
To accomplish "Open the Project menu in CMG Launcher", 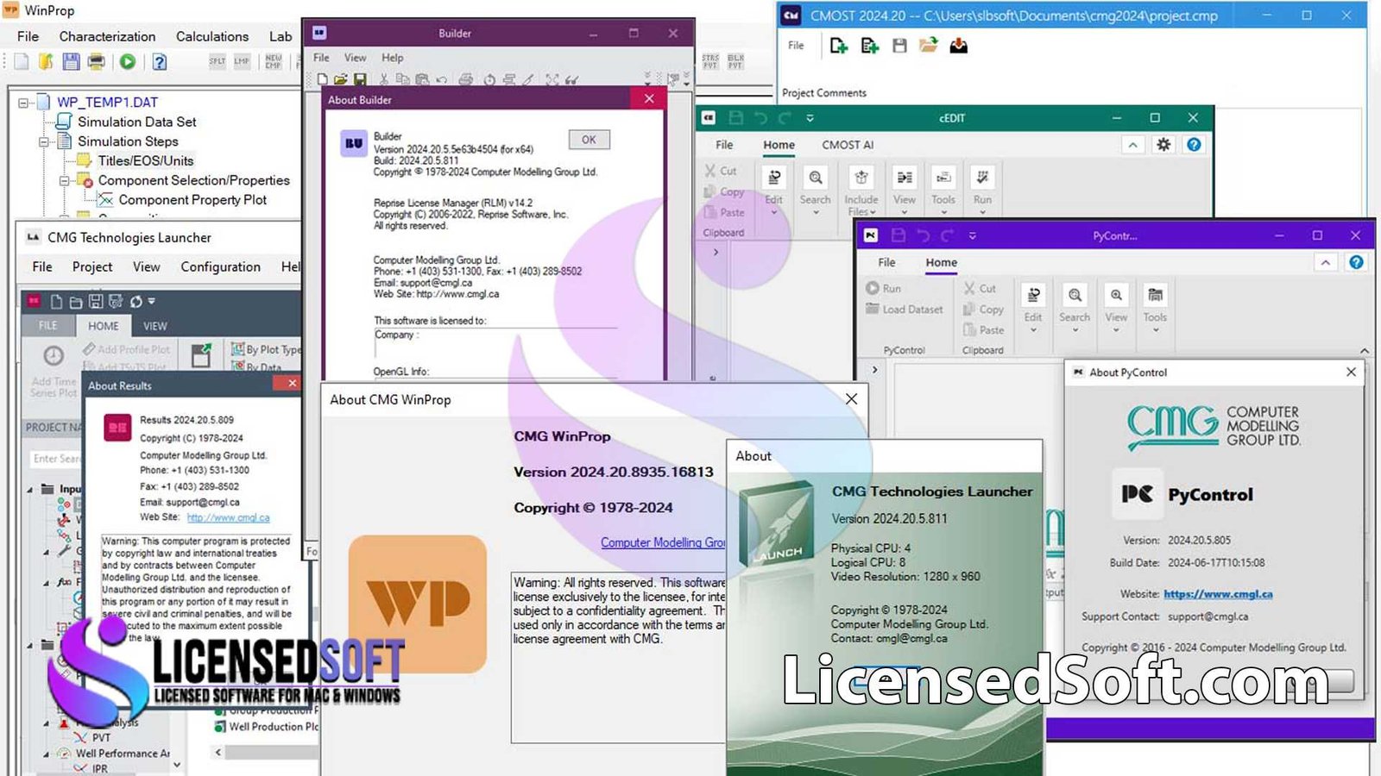I will point(92,267).
